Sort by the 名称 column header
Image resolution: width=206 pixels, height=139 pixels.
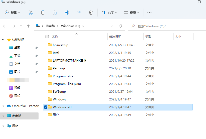tap(55, 37)
